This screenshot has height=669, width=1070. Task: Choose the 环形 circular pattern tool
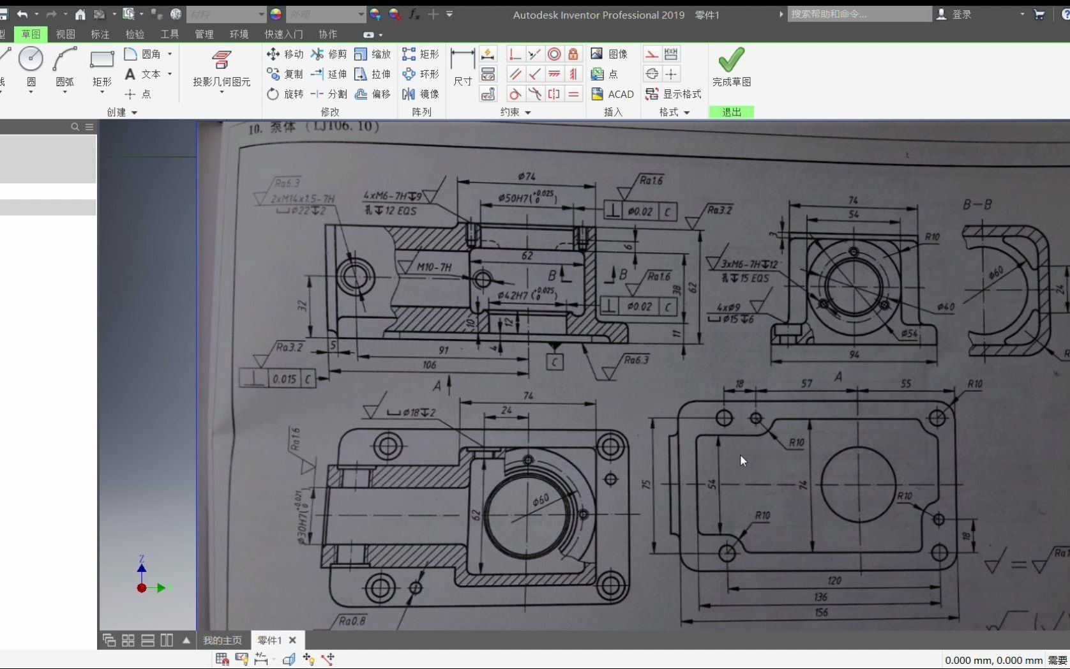coord(421,74)
